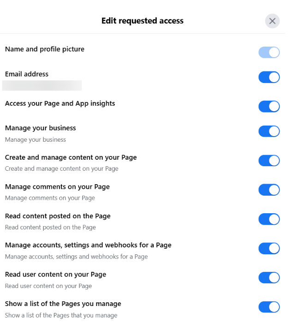Select the Access your Page and App insights label
Image resolution: width=291 pixels, height=330 pixels.
(x=60, y=103)
